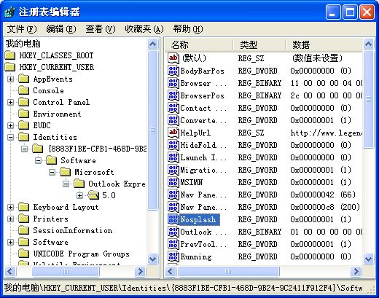The width and height of the screenshot is (379, 298).
Task: Click the (默认) string value icon
Action: pyautogui.click(x=173, y=58)
